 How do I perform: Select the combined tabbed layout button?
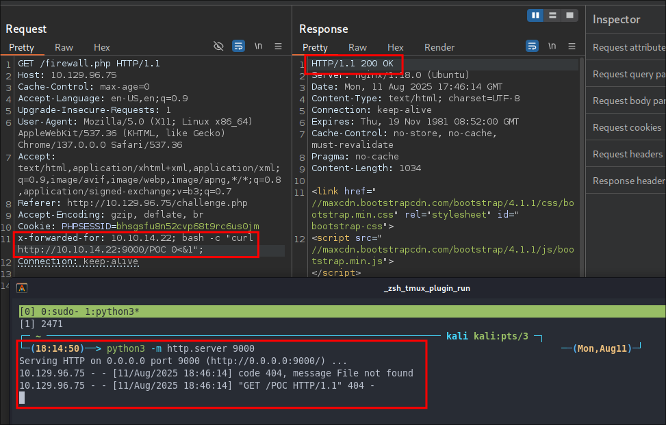(x=569, y=16)
